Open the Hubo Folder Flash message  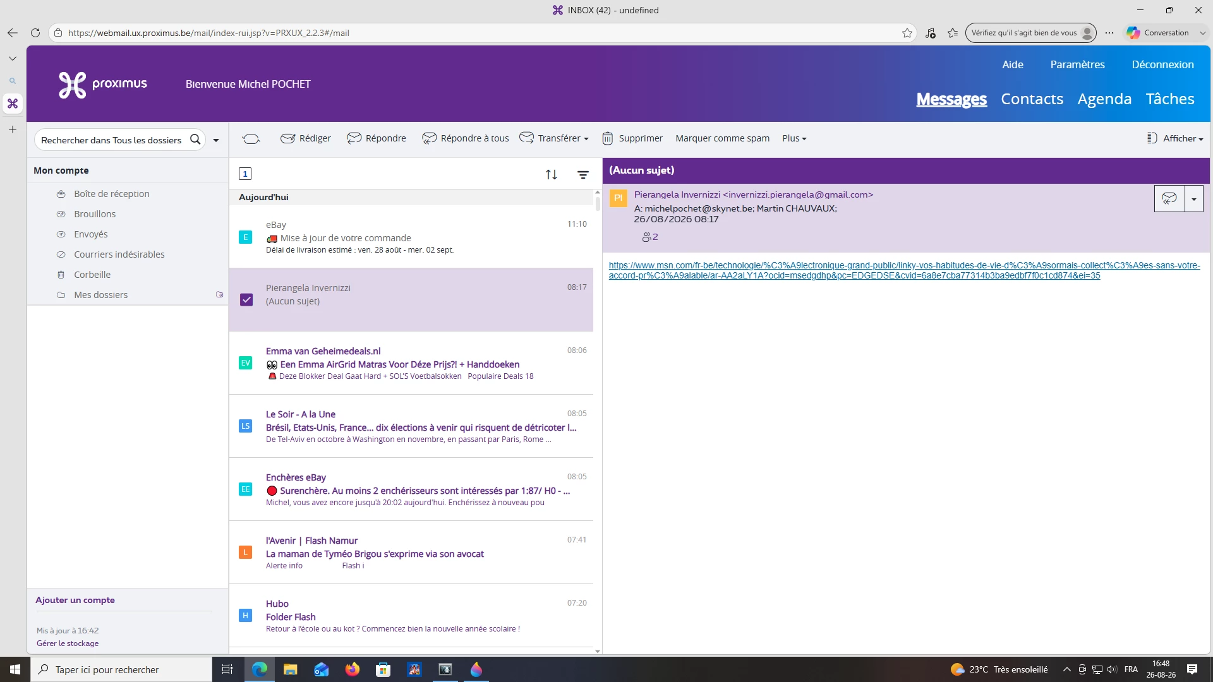411,616
